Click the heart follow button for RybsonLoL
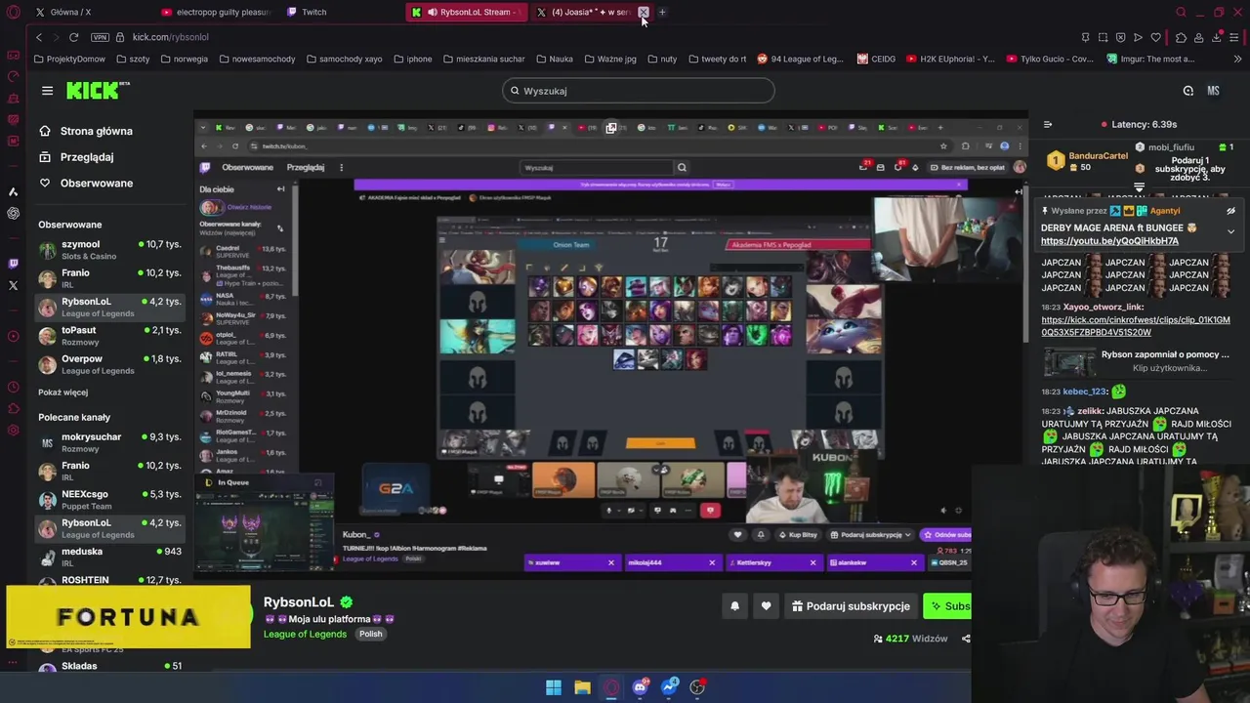1250x703 pixels. click(x=766, y=606)
